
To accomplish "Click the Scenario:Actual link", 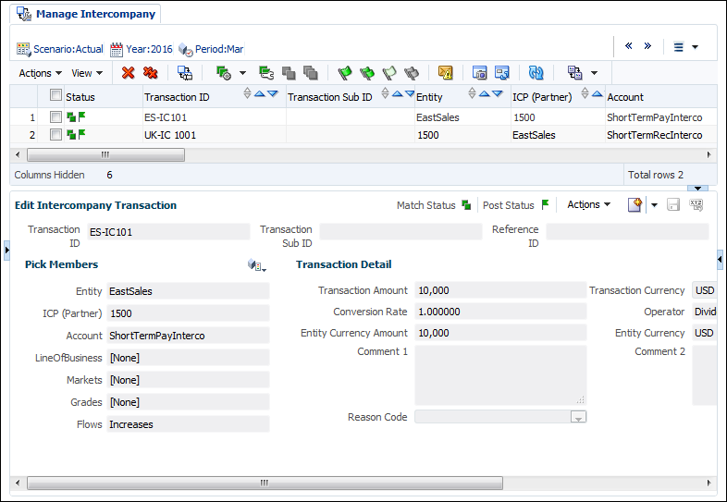I will [x=68, y=49].
